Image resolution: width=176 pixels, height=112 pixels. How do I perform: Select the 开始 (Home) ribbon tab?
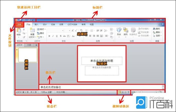coord(28,24)
